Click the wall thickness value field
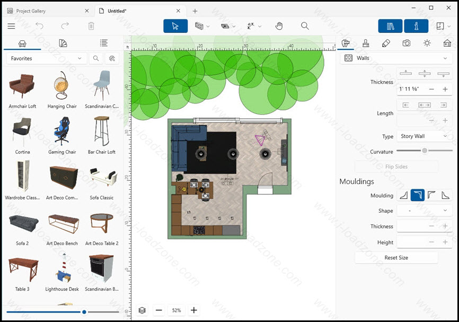459x322 pixels. pyautogui.click(x=411, y=89)
